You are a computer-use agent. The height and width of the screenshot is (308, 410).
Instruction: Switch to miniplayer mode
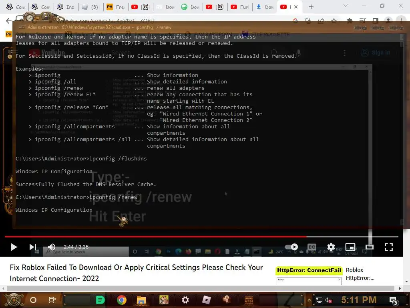pyautogui.click(x=350, y=247)
